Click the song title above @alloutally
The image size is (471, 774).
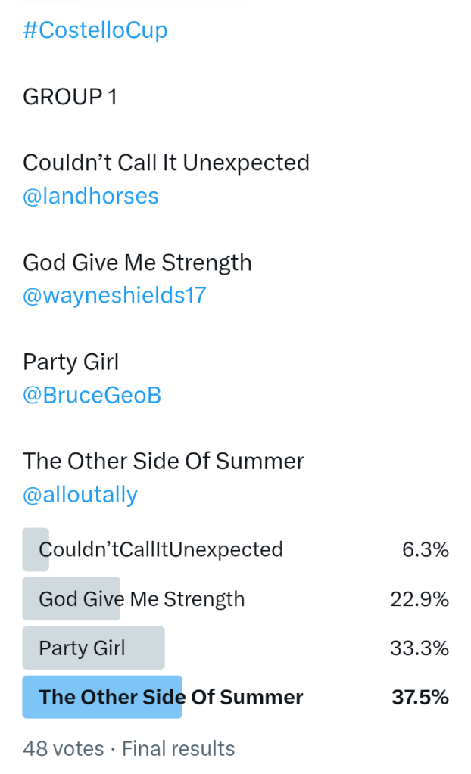pyautogui.click(x=164, y=461)
